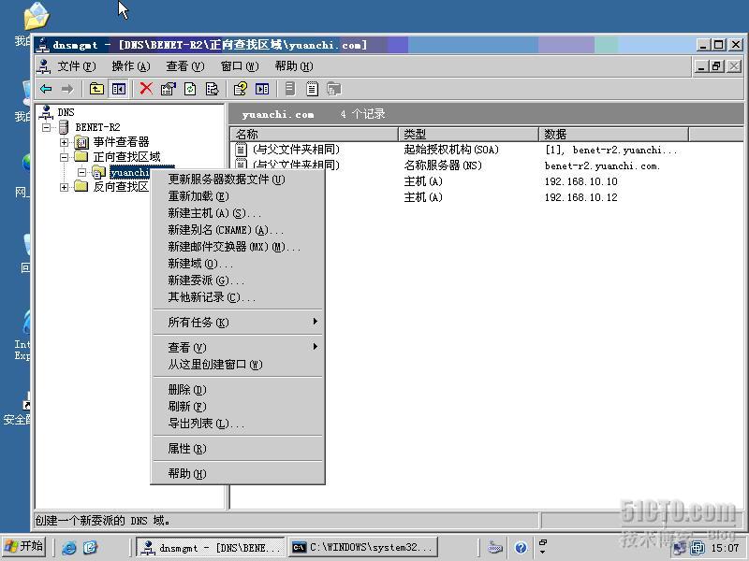Select the host record 192.168.10.12
Image resolution: width=749 pixels, height=561 pixels.
(x=533, y=197)
